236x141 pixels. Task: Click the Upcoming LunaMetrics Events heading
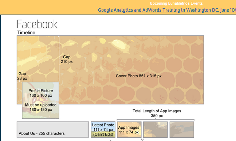click(x=176, y=4)
